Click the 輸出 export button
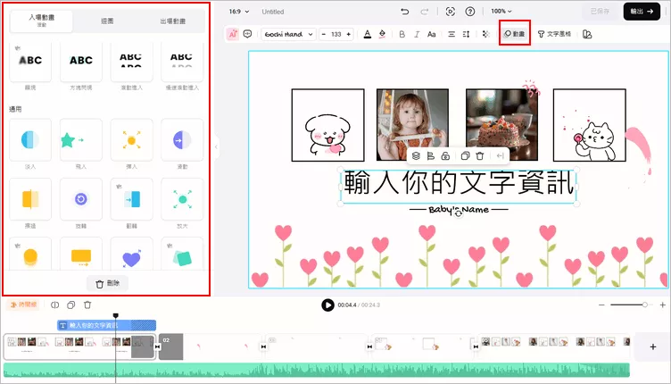671x384 pixels. pyautogui.click(x=642, y=12)
